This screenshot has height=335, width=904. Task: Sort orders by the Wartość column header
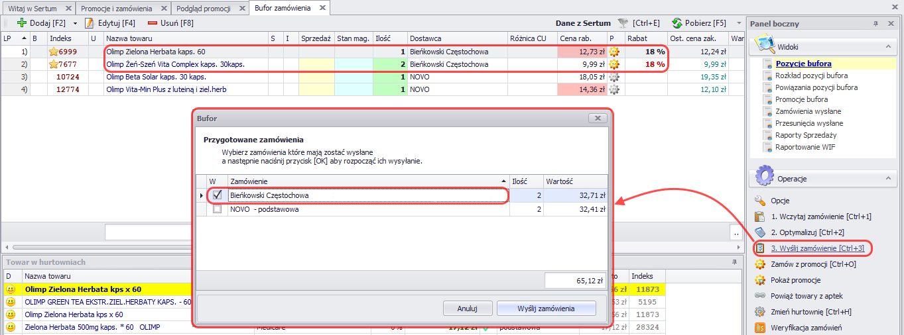click(x=574, y=181)
